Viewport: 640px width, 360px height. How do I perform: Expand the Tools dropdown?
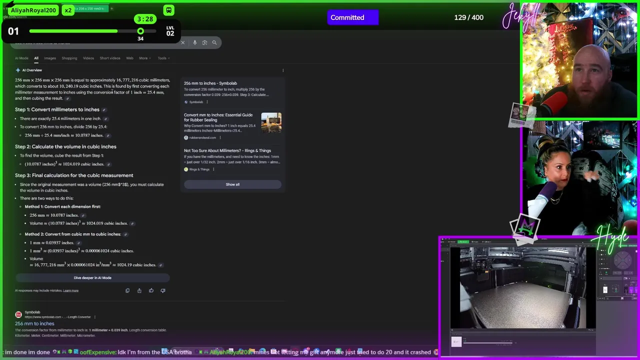pyautogui.click(x=163, y=58)
